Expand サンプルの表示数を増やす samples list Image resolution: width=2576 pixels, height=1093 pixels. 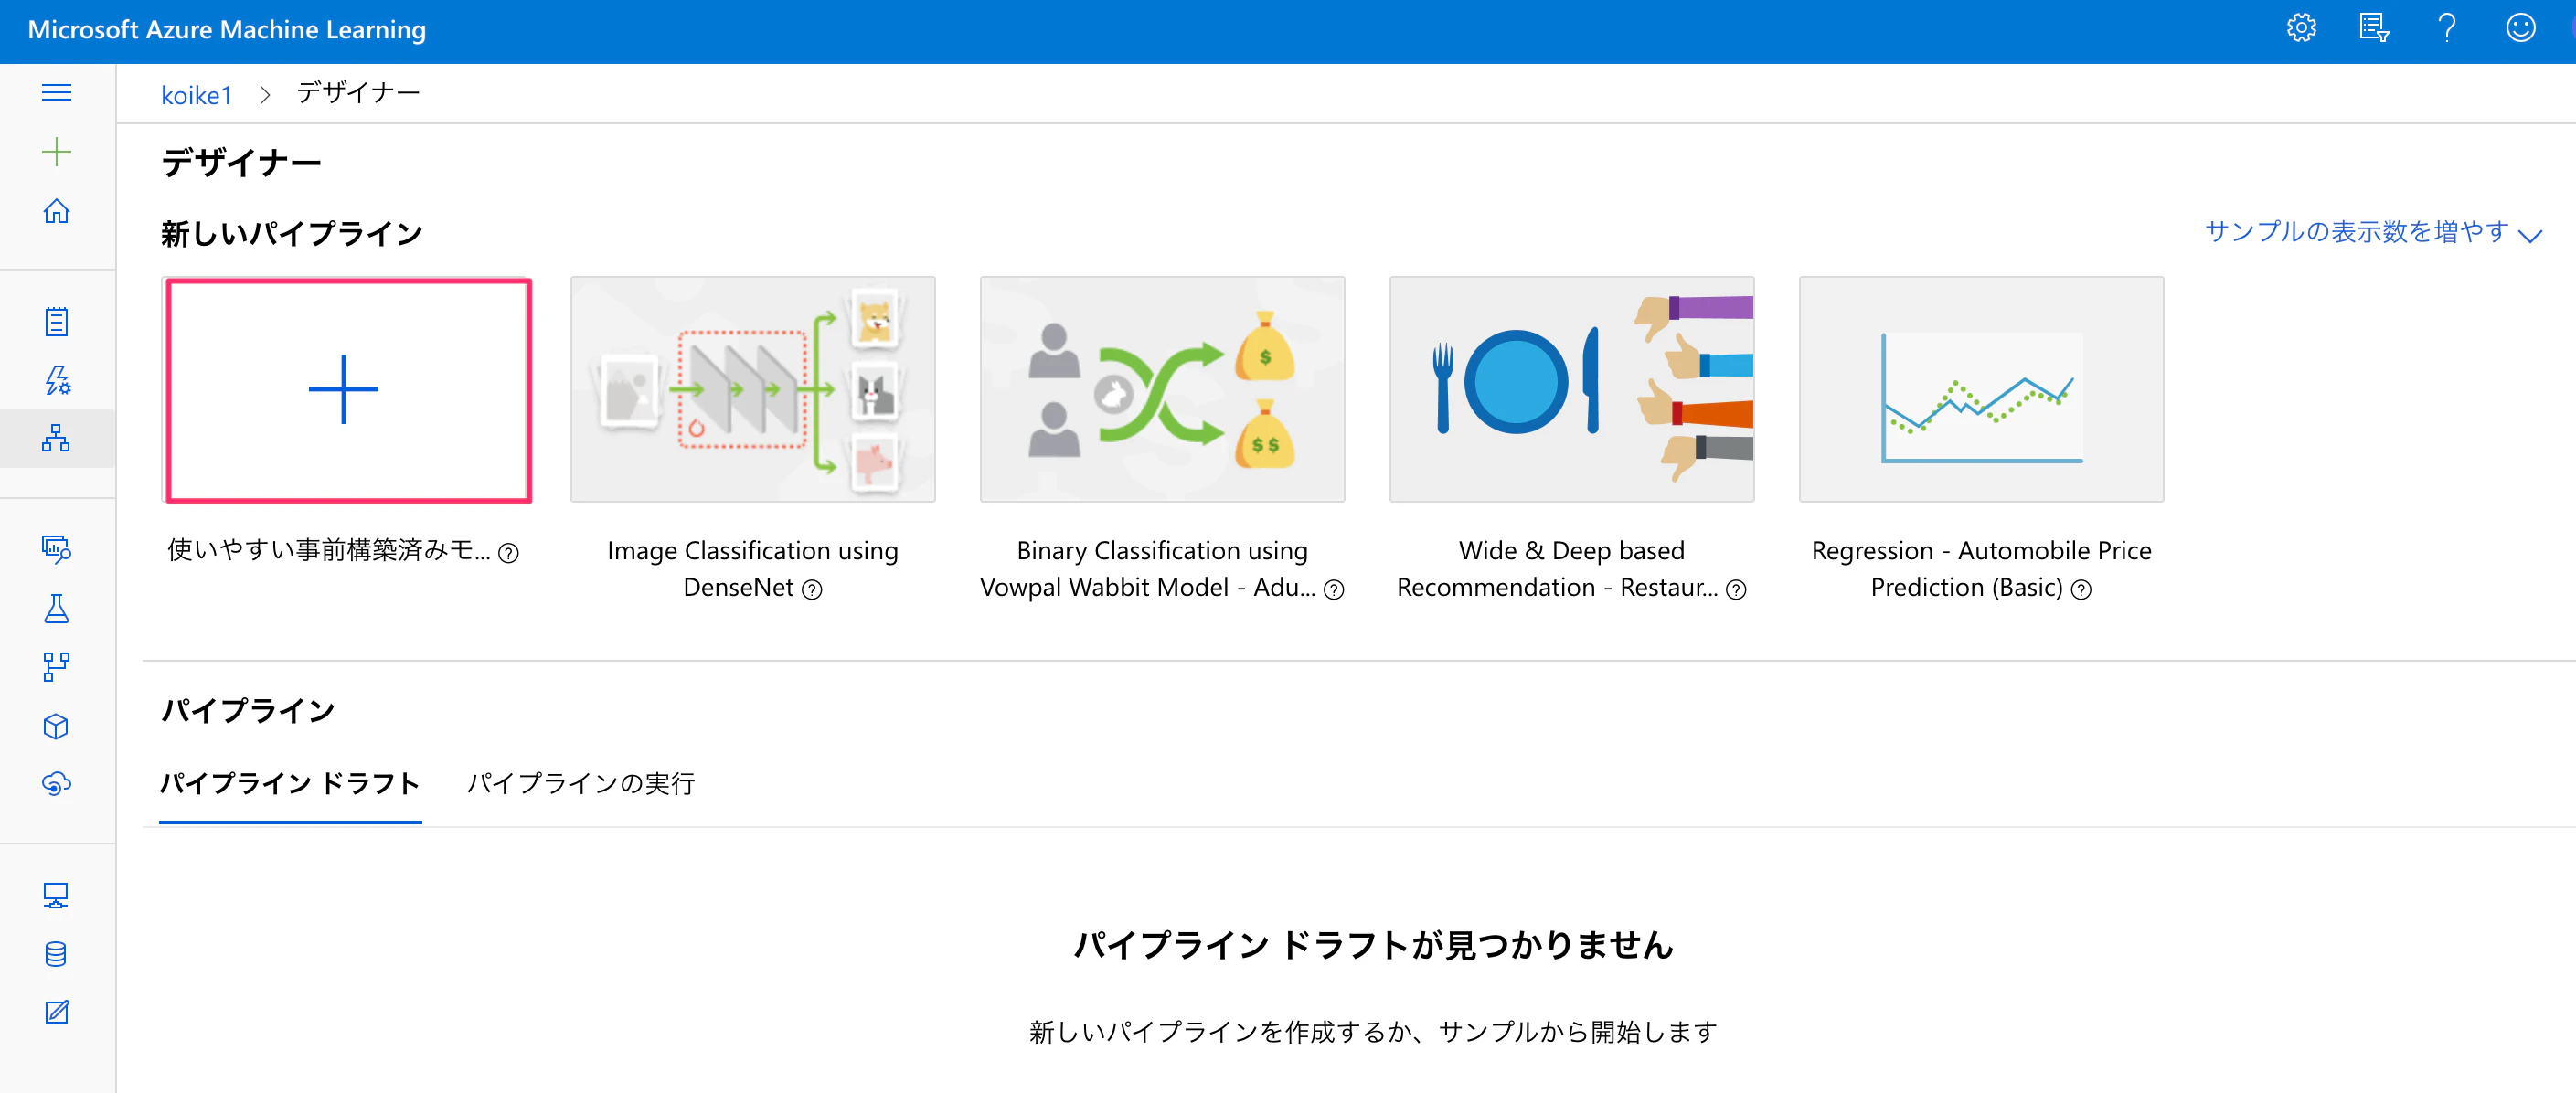(x=2373, y=232)
